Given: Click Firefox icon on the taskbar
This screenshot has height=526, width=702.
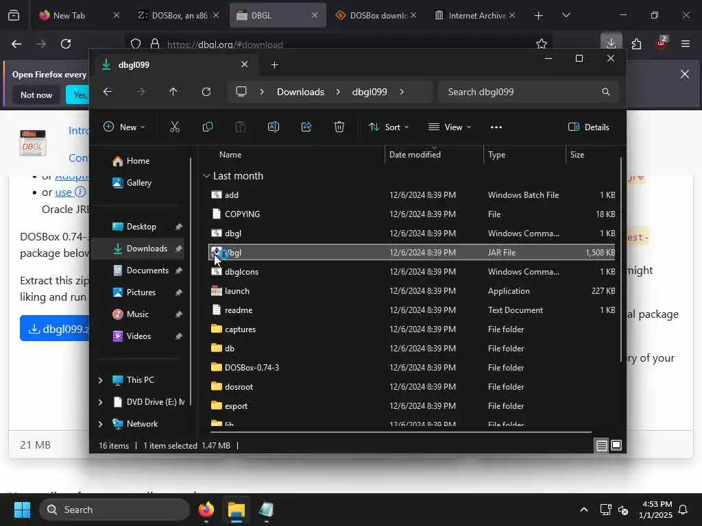Looking at the screenshot, I should 206,510.
